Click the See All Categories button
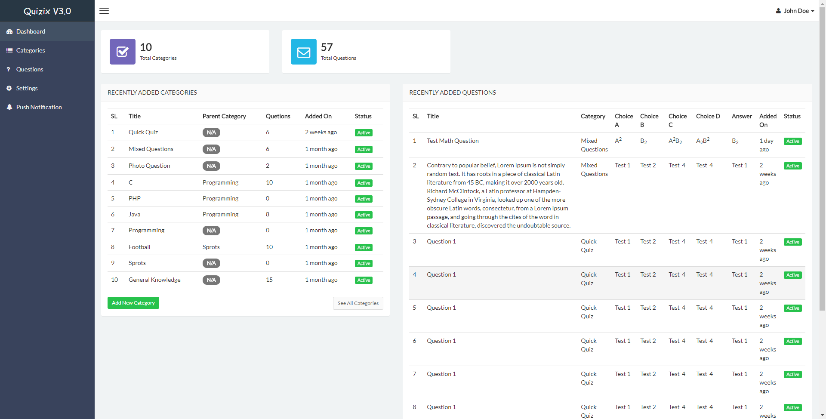Viewport: 826px width, 419px height. (x=358, y=303)
